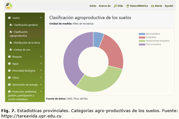Click the pie icon next to Suelos
The height and width of the screenshot is (119, 179).
coord(9,18)
